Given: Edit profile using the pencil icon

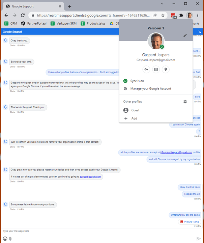Looking at the screenshot, I should coord(185,35).
